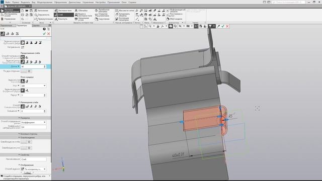
Task: Open the Угол value combo box
Action: coord(33,86)
